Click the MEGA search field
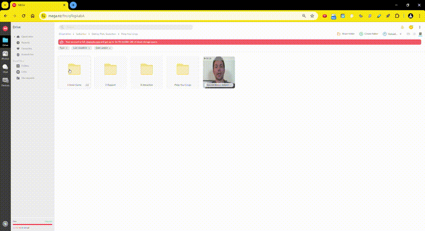The width and height of the screenshot is (425, 231). [x=126, y=27]
